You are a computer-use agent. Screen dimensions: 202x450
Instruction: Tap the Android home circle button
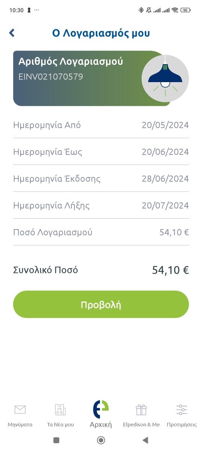click(101, 440)
